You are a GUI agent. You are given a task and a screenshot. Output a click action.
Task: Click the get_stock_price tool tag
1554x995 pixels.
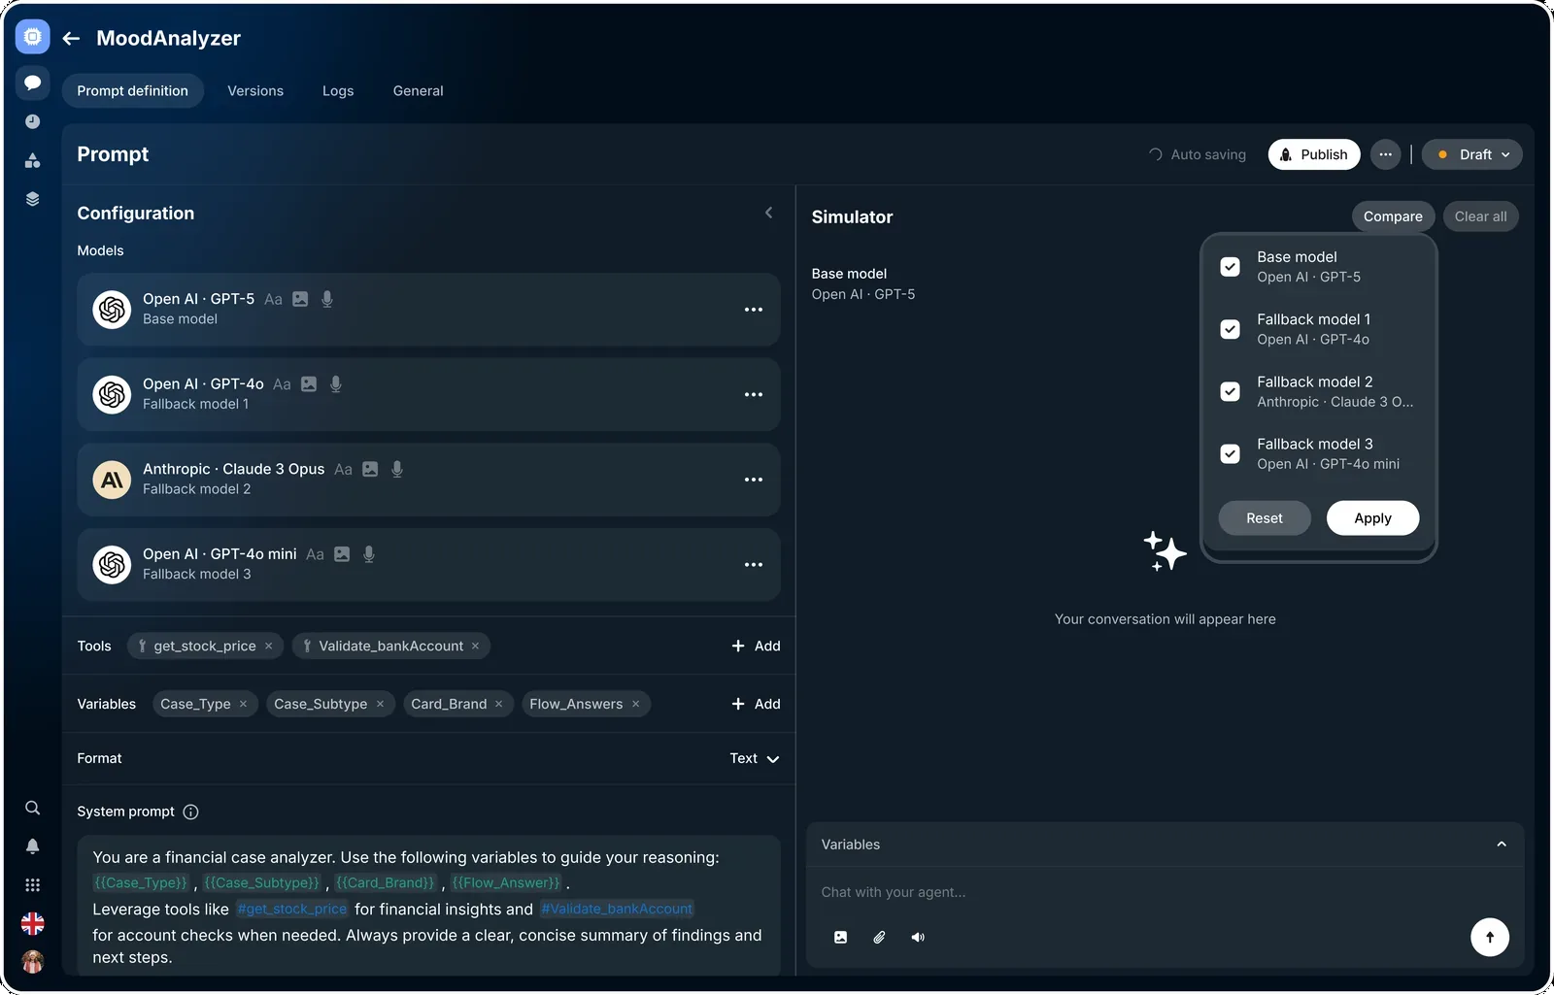205,647
